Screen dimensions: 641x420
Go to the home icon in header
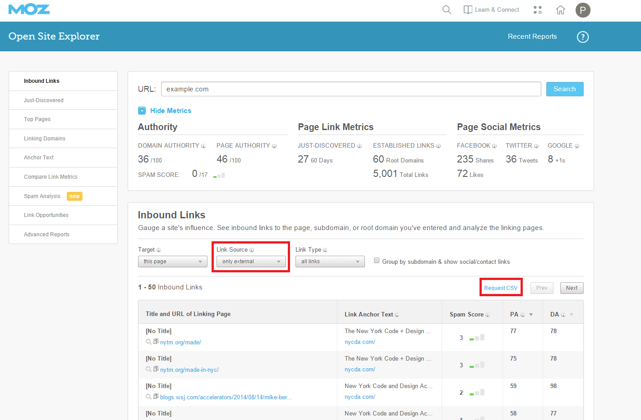(x=561, y=10)
